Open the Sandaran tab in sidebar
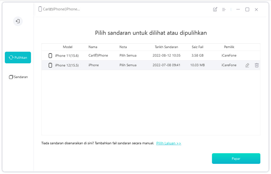This screenshot has height=174, width=271. (18, 77)
